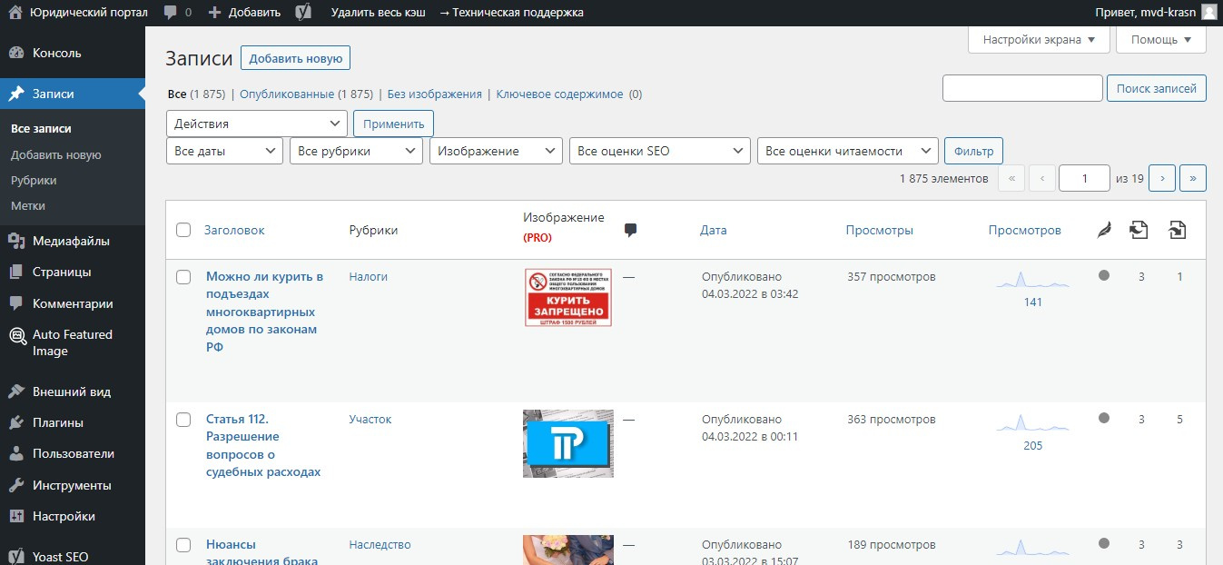1223x565 pixels.
Task: Click the Курить запрещено post thumbnail
Action: [568, 297]
